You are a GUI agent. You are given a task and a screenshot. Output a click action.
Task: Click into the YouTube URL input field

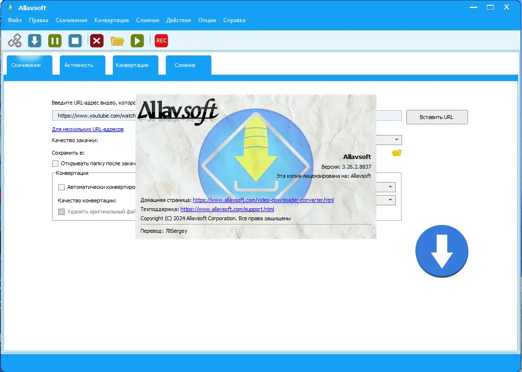[x=94, y=116]
